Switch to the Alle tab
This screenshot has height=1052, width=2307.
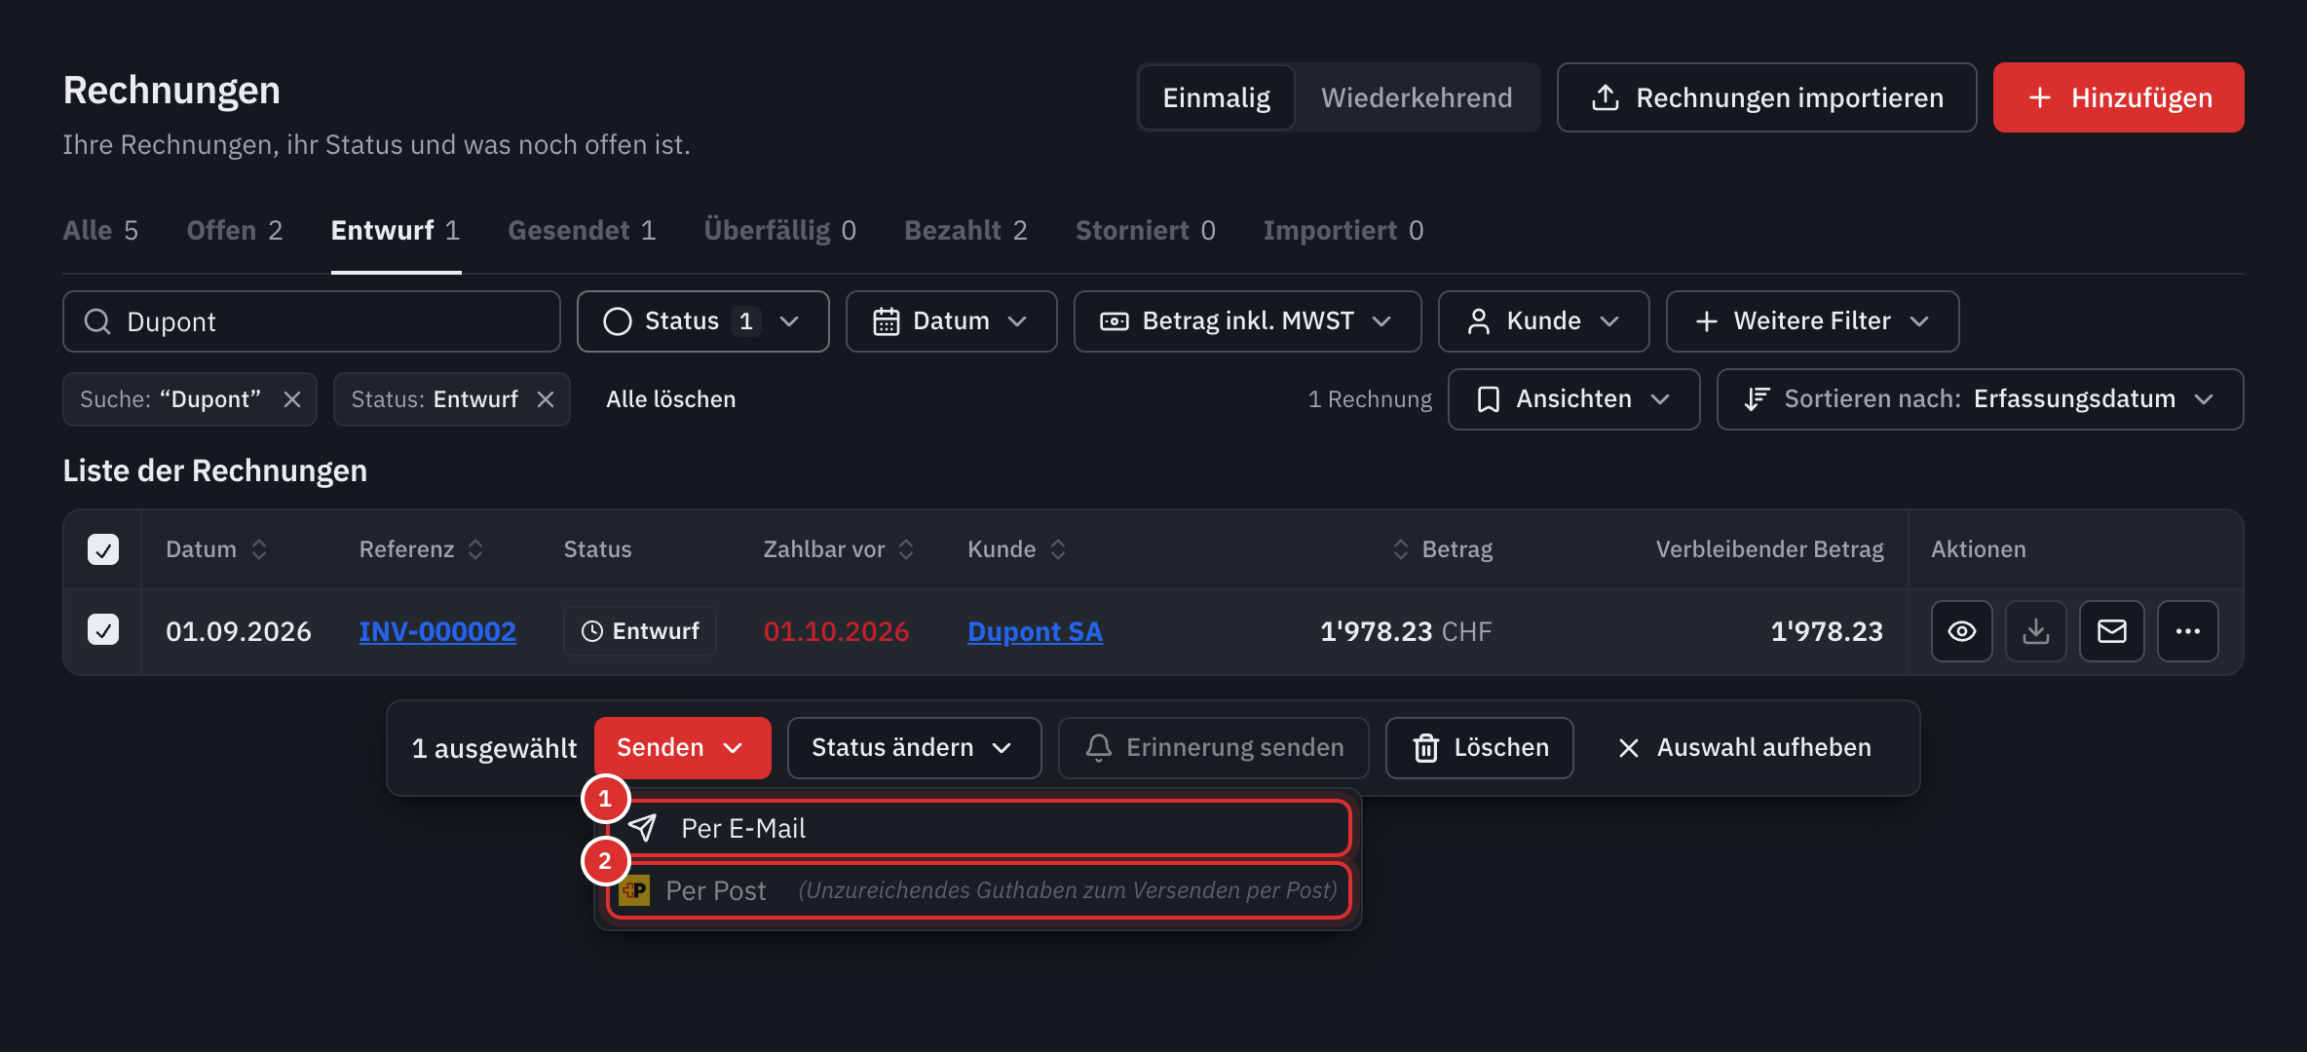[100, 231]
